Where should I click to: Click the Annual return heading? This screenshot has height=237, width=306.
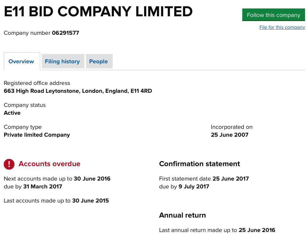click(x=182, y=215)
